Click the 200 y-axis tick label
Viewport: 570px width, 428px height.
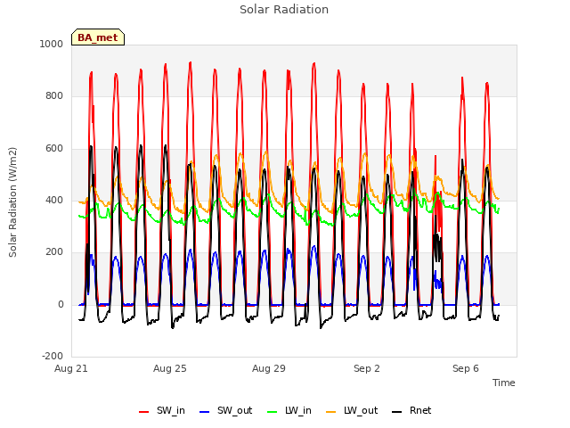(x=54, y=251)
